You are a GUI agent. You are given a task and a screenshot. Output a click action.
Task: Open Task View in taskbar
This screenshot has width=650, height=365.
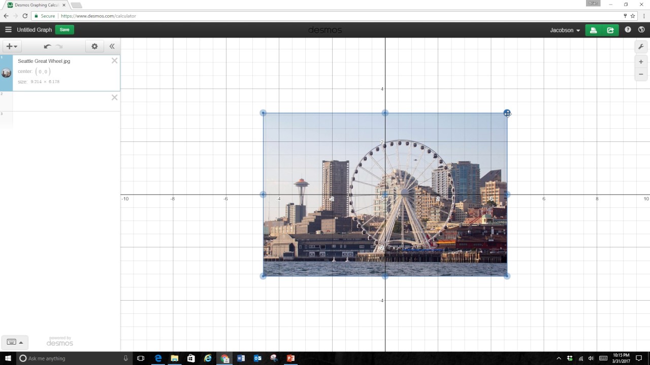click(x=141, y=358)
